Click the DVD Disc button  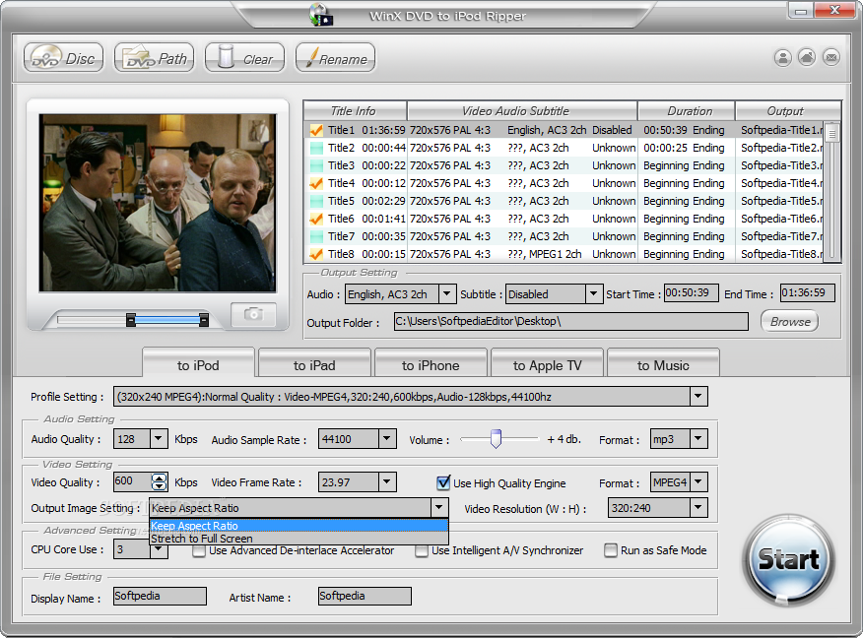coord(63,58)
